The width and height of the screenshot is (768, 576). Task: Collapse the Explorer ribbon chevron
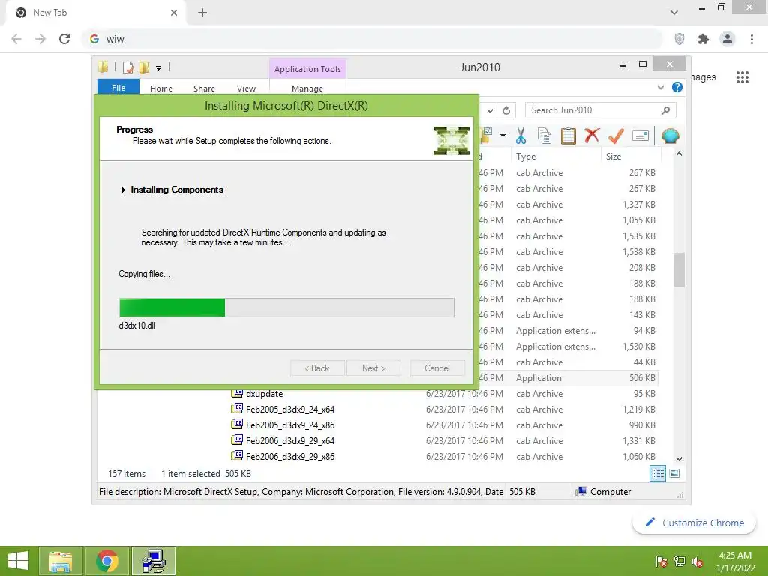click(661, 87)
